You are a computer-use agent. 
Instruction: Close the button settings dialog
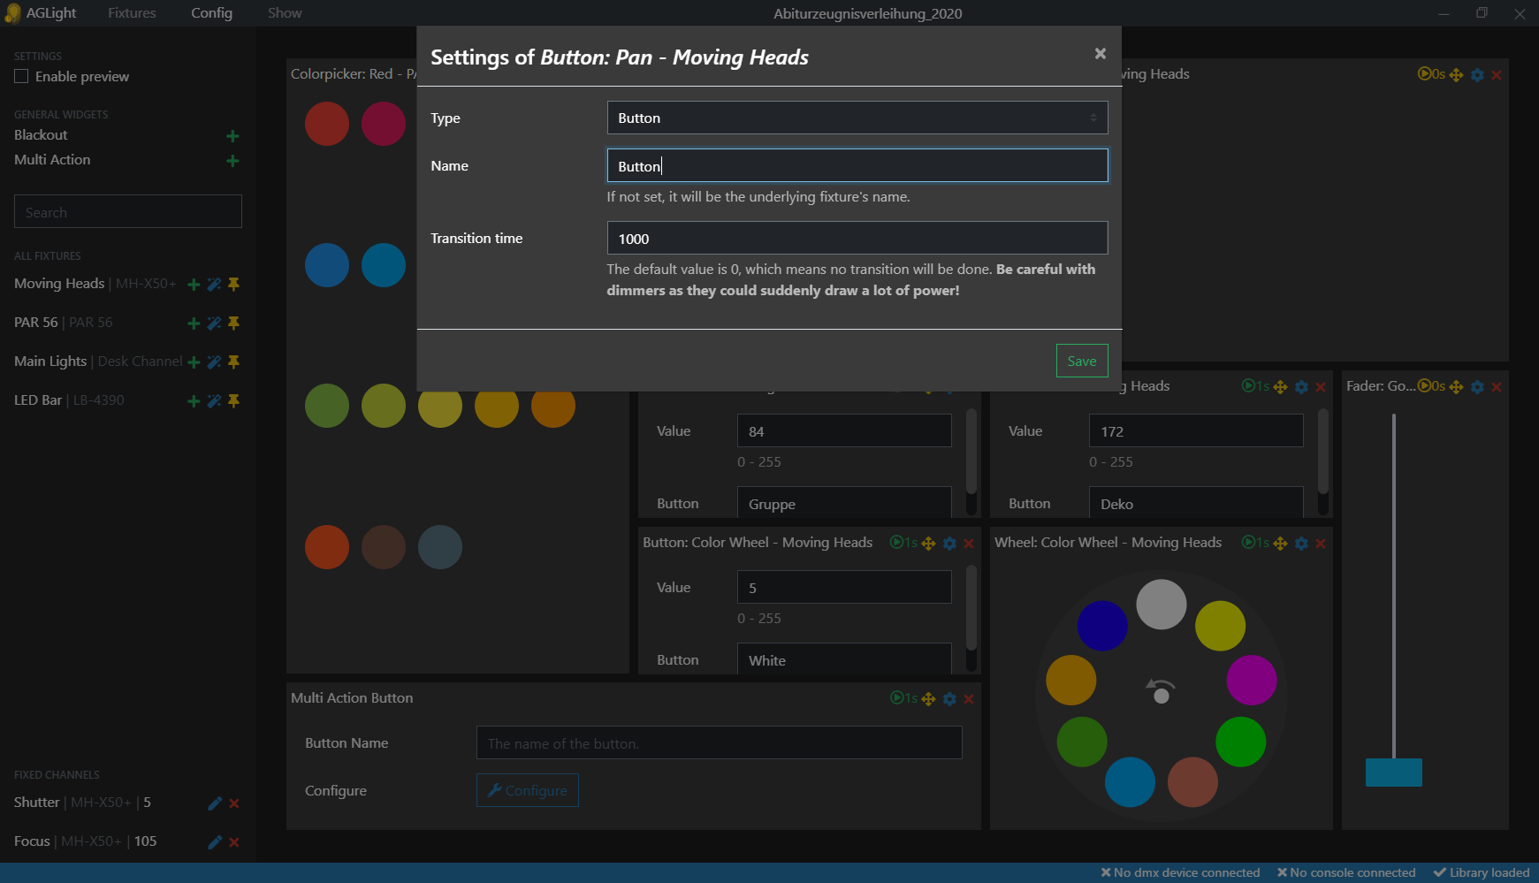coord(1101,54)
